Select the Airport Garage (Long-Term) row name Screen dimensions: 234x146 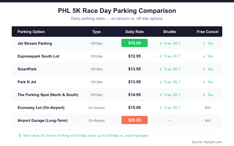point(42,120)
